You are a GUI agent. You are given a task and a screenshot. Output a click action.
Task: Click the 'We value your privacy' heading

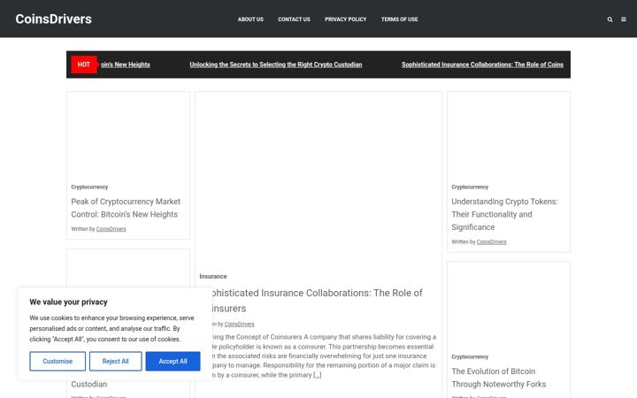tap(69, 302)
